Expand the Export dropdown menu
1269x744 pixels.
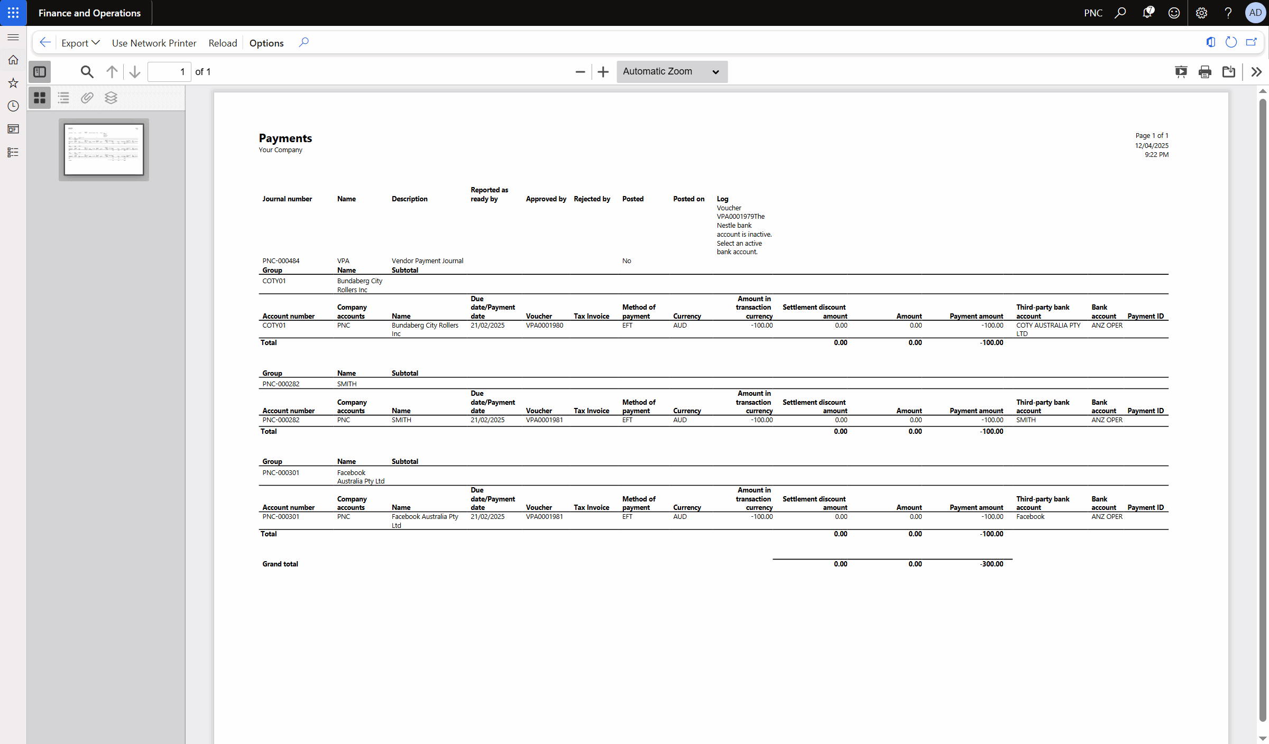(x=80, y=43)
